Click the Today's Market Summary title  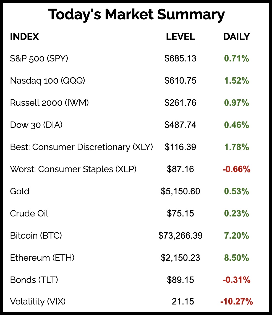[x=136, y=15]
